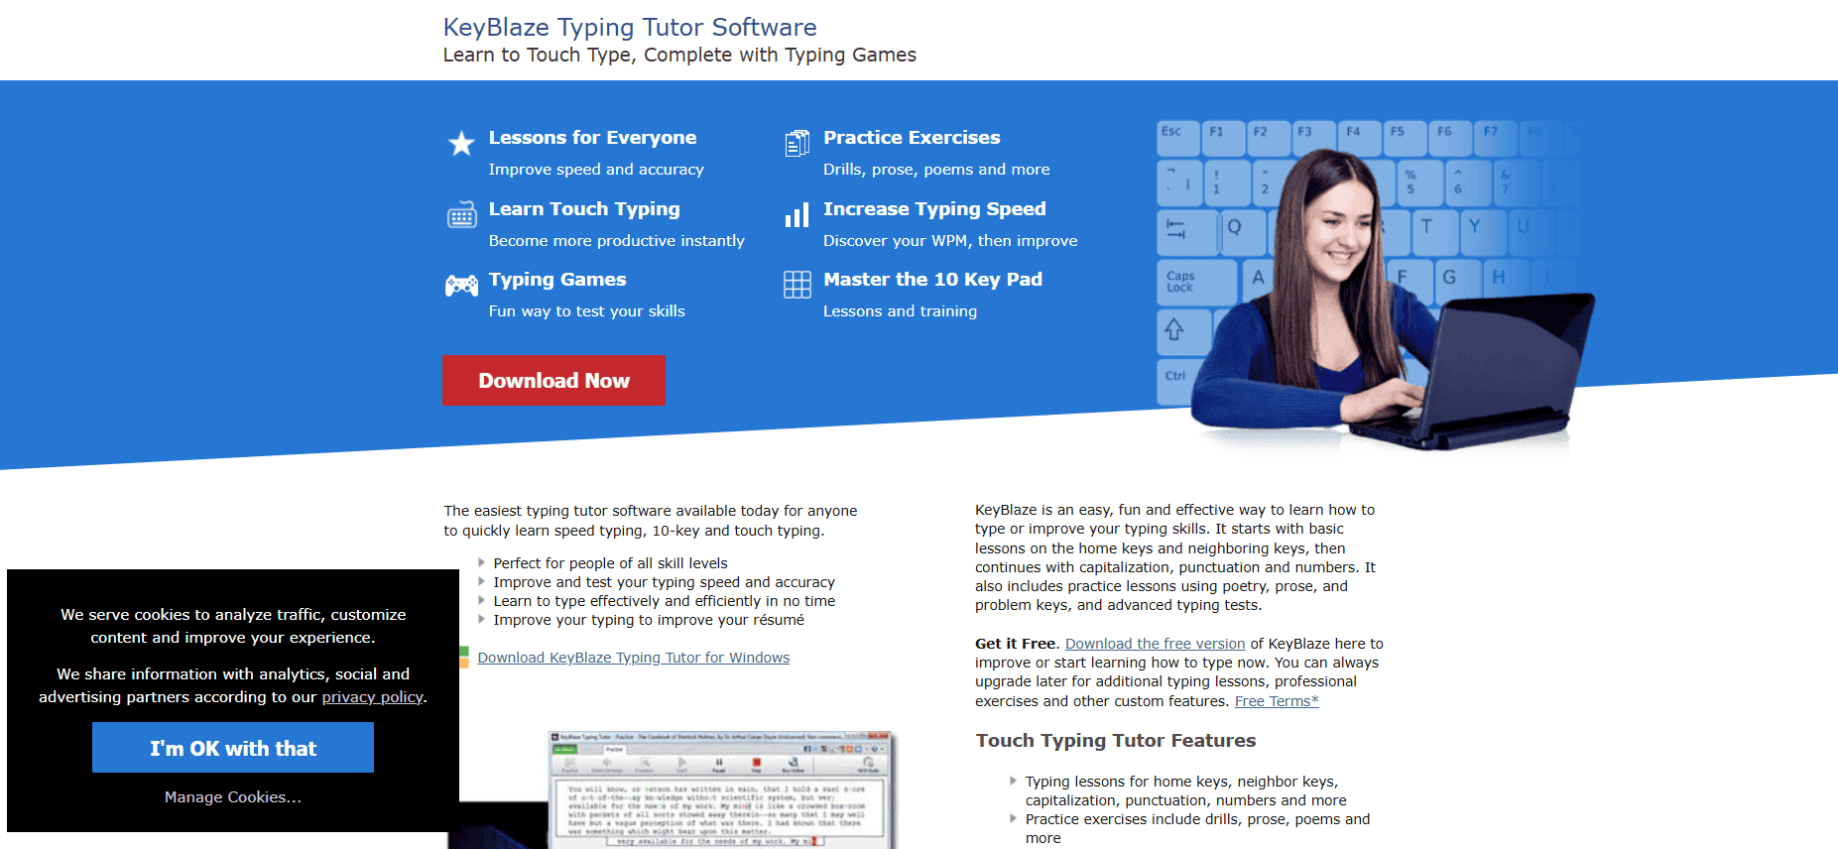This screenshot has width=1838, height=849.
Task: Select the Typing Games heading text
Action: 557,280
